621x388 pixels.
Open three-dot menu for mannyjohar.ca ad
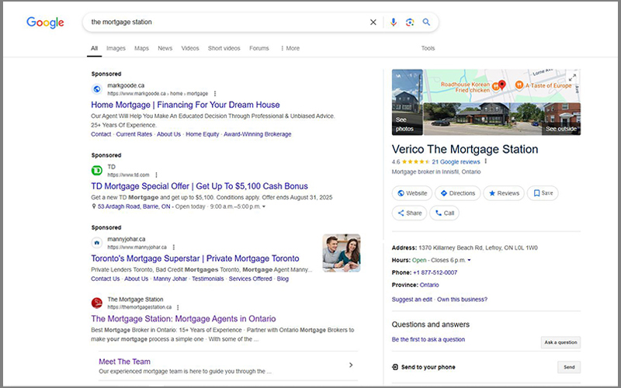pyautogui.click(x=174, y=247)
